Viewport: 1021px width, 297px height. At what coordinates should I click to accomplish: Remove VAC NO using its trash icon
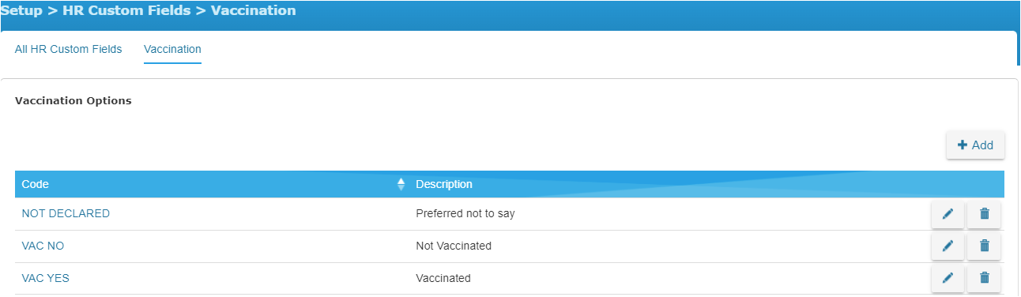(x=984, y=246)
